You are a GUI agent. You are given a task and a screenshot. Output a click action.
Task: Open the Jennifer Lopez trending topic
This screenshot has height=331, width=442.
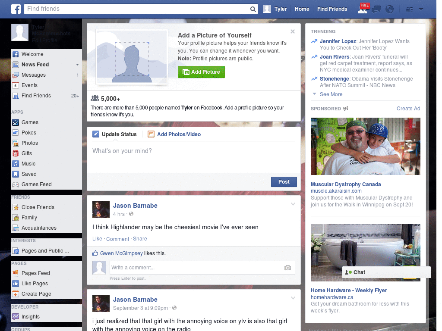click(338, 41)
